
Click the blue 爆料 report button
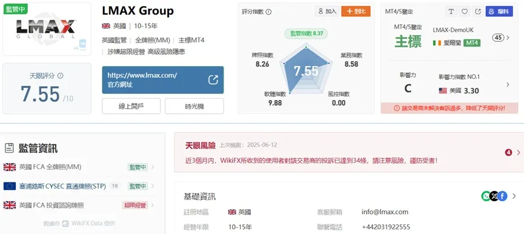pos(500,12)
